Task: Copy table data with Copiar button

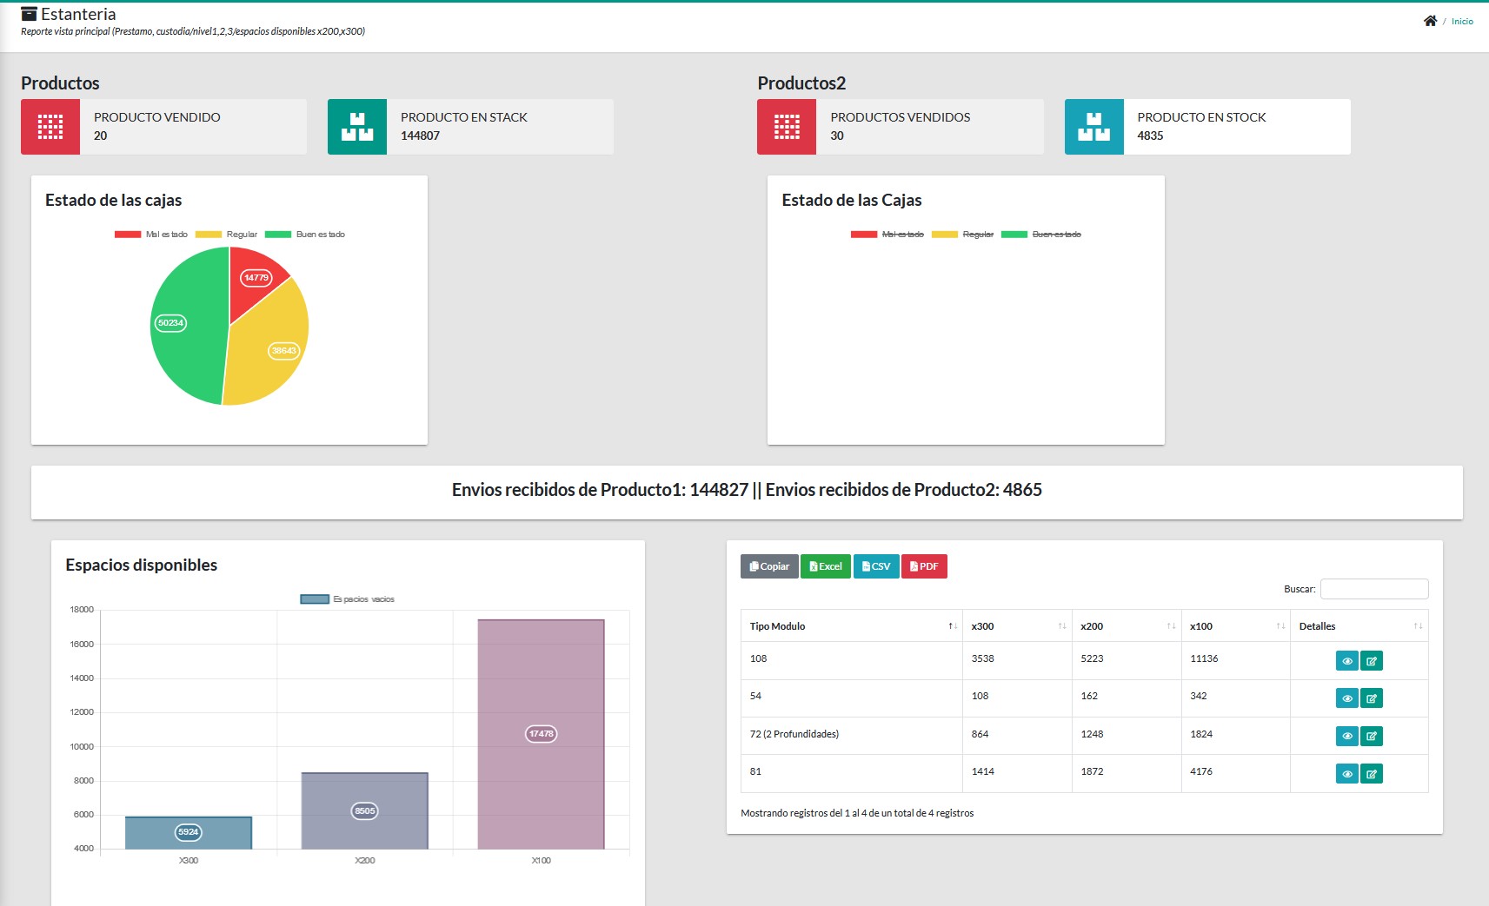Action: pos(769,566)
